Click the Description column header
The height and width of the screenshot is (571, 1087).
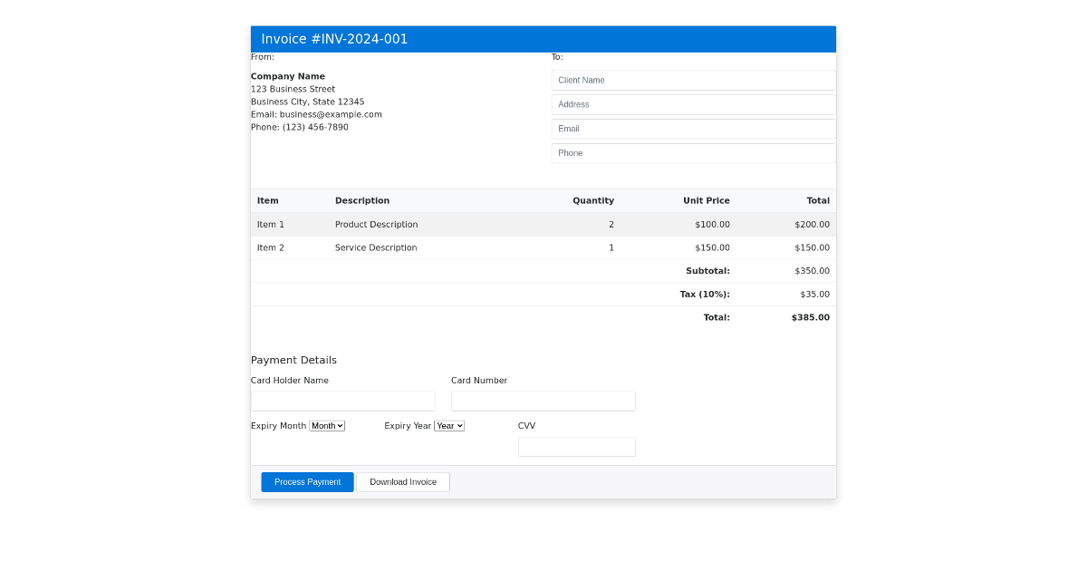[362, 200]
